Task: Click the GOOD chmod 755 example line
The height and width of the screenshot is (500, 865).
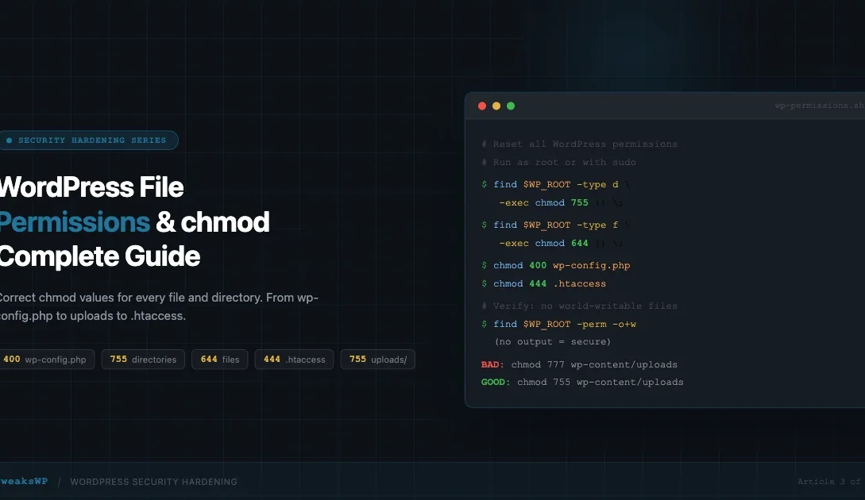Action: click(582, 382)
